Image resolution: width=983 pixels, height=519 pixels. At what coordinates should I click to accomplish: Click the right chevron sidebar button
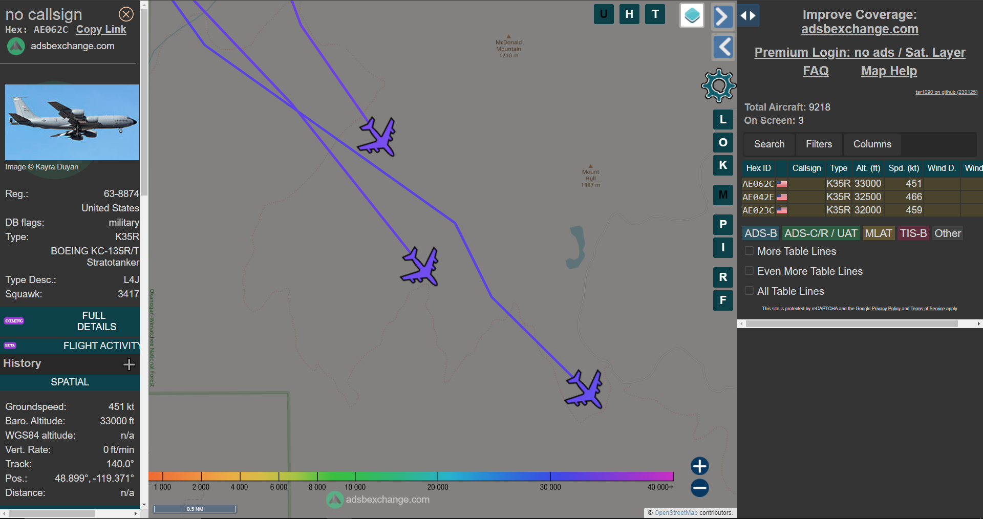click(723, 16)
